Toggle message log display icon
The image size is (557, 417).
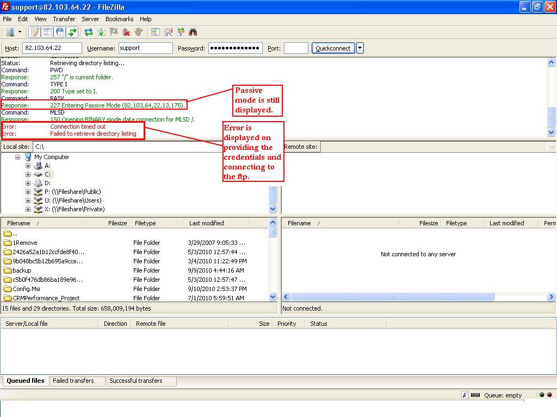(x=35, y=32)
